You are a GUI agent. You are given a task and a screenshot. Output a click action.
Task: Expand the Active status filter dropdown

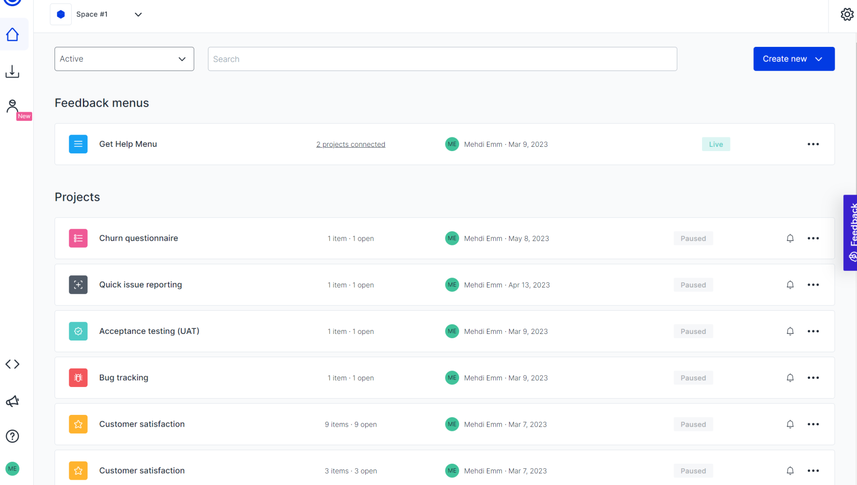(124, 59)
